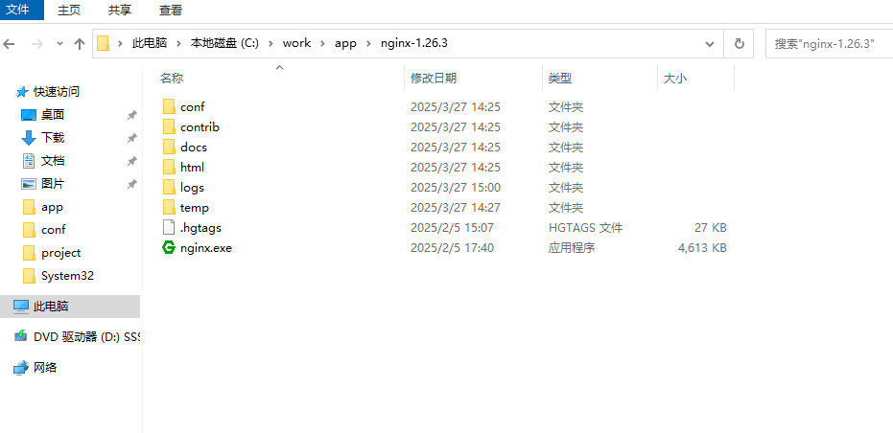Open 下载 in quick access
Viewport: 893px width, 433px height.
[53, 138]
